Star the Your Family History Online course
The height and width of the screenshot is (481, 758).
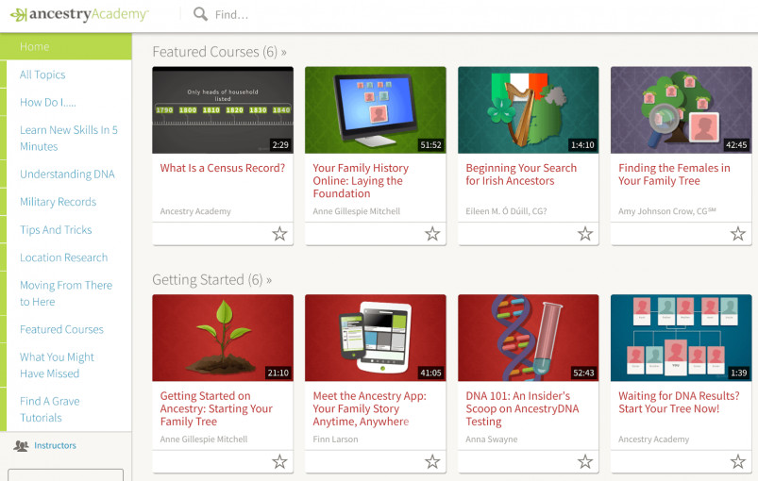pos(432,234)
